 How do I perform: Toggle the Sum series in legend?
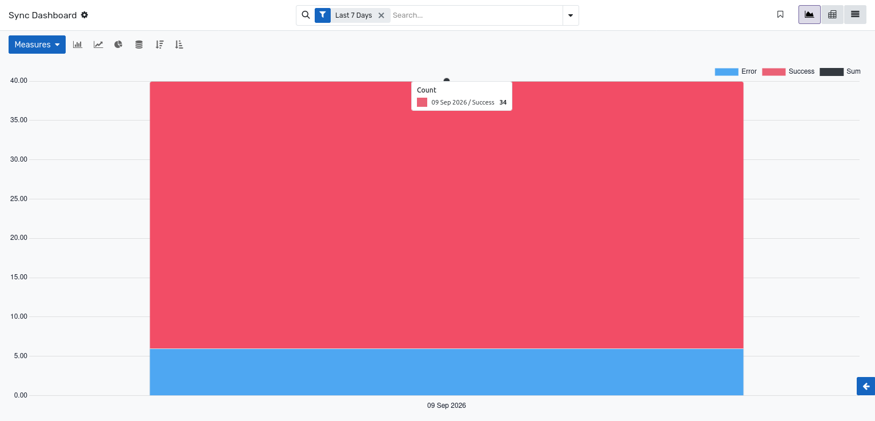(840, 72)
